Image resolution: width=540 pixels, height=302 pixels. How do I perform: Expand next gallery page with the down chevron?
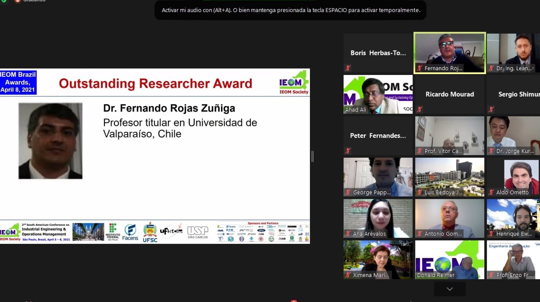pos(449,289)
